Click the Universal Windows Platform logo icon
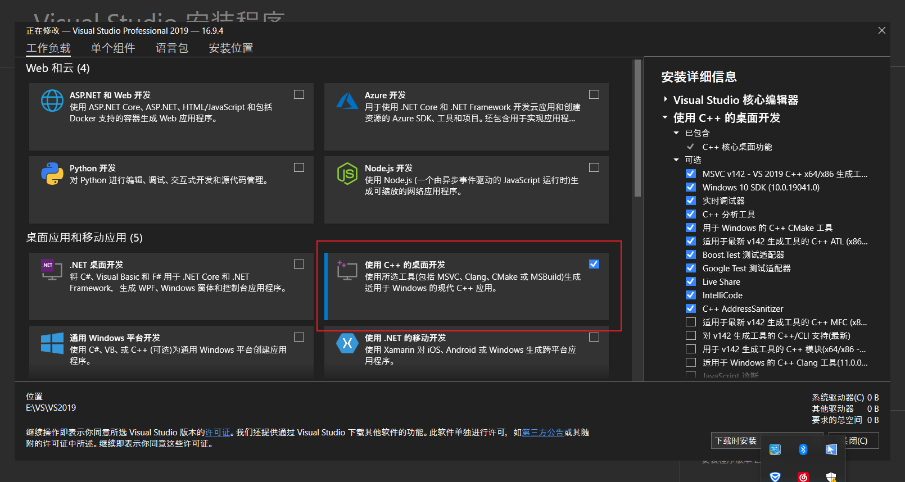This screenshot has width=905, height=482. (52, 343)
